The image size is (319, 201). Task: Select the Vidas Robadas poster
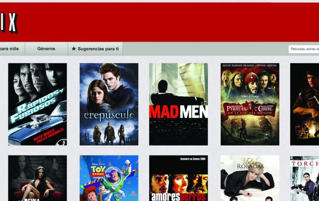[250, 178]
